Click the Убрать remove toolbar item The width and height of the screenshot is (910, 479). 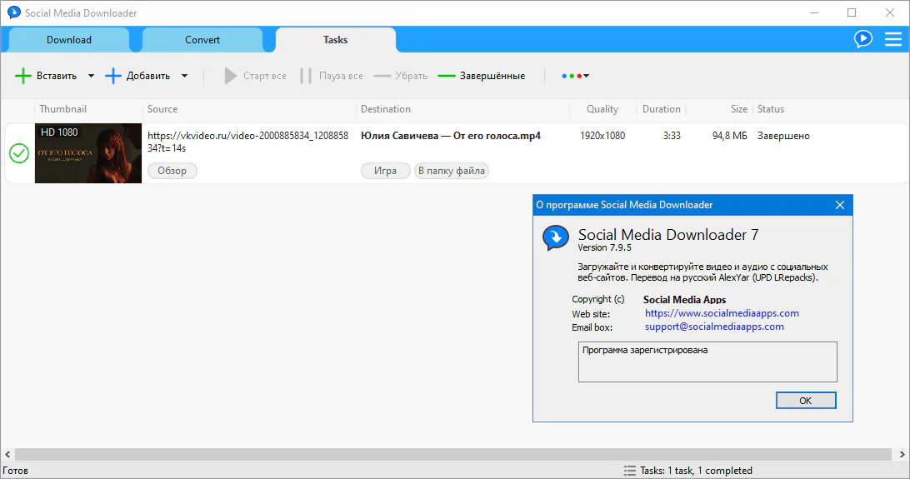pos(400,76)
